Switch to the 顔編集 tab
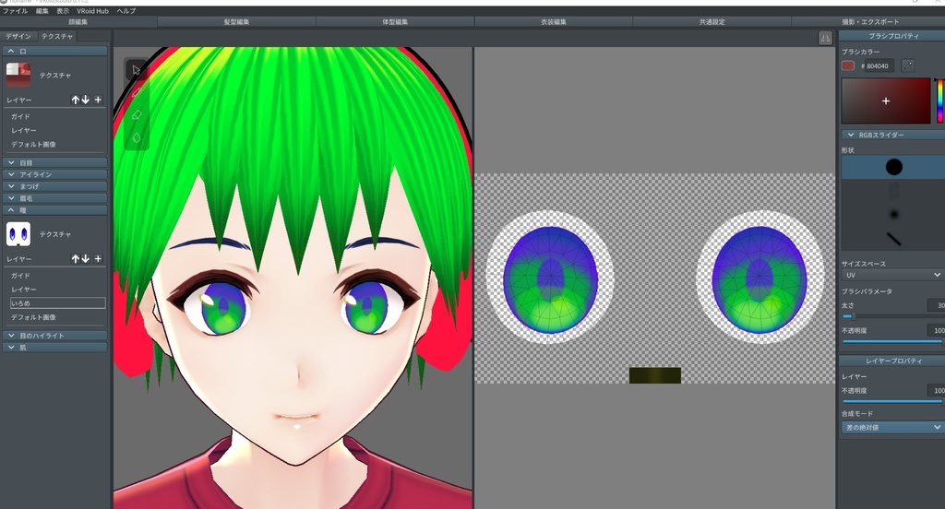Viewport: 945px width, 509px height. (78, 22)
